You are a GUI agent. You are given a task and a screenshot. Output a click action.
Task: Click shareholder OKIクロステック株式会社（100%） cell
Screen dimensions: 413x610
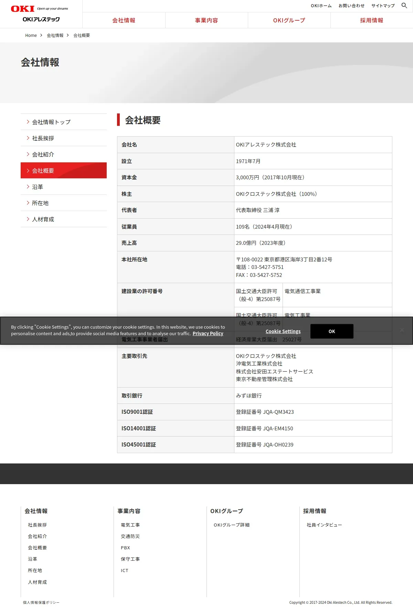pos(313,194)
